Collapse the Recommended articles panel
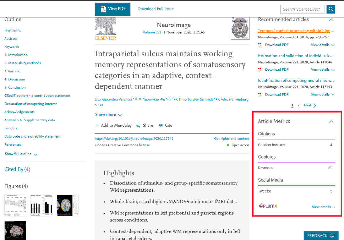This screenshot has width=344, height=240. pyautogui.click(x=331, y=20)
